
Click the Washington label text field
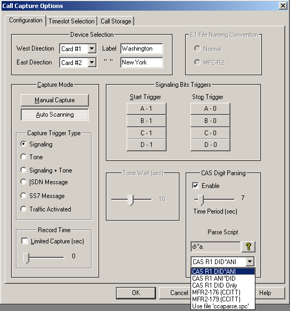click(x=142, y=48)
